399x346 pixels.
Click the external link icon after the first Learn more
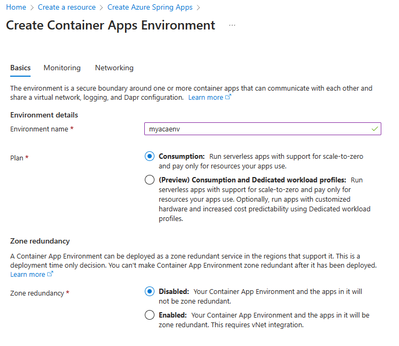click(x=228, y=97)
